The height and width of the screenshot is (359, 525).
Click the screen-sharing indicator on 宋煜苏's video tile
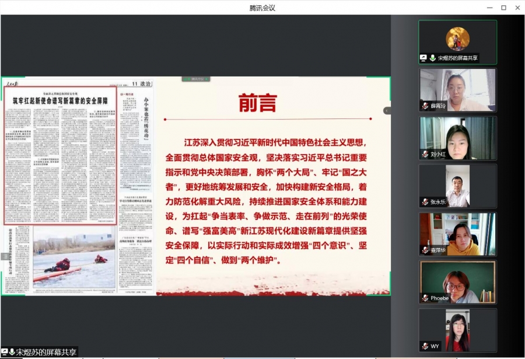tap(423, 57)
